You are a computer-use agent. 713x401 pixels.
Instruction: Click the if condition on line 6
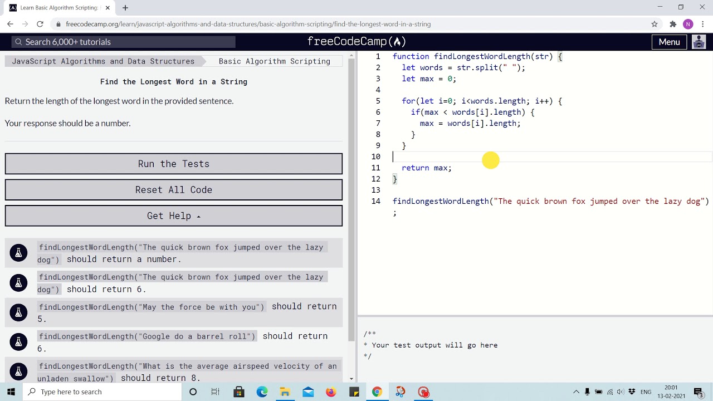point(472,112)
